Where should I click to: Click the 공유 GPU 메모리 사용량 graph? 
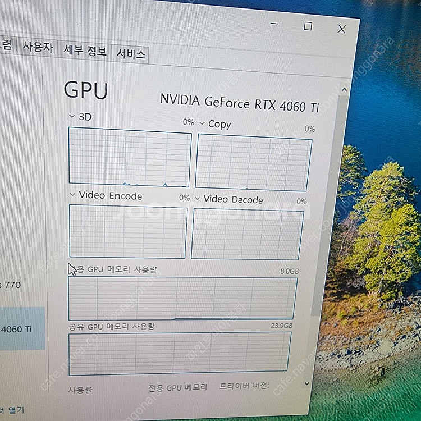[x=180, y=354]
